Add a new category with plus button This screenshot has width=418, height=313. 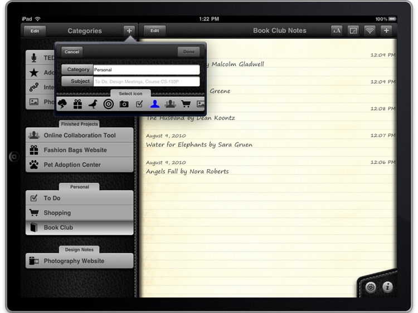(x=129, y=31)
